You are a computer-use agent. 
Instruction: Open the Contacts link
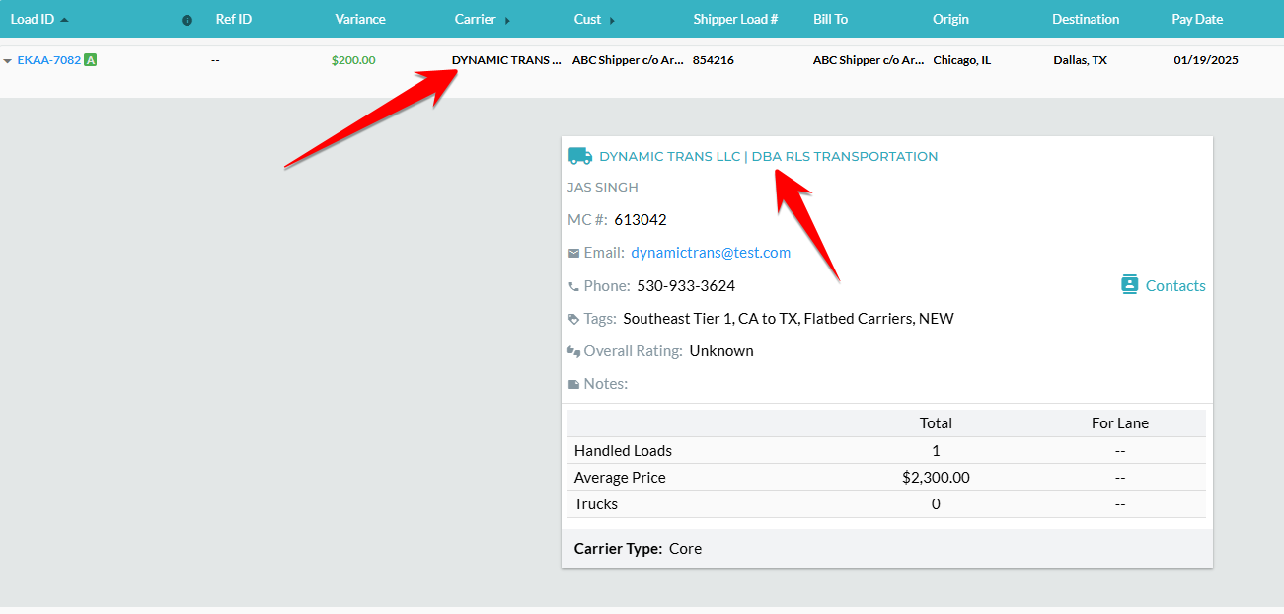point(1175,285)
